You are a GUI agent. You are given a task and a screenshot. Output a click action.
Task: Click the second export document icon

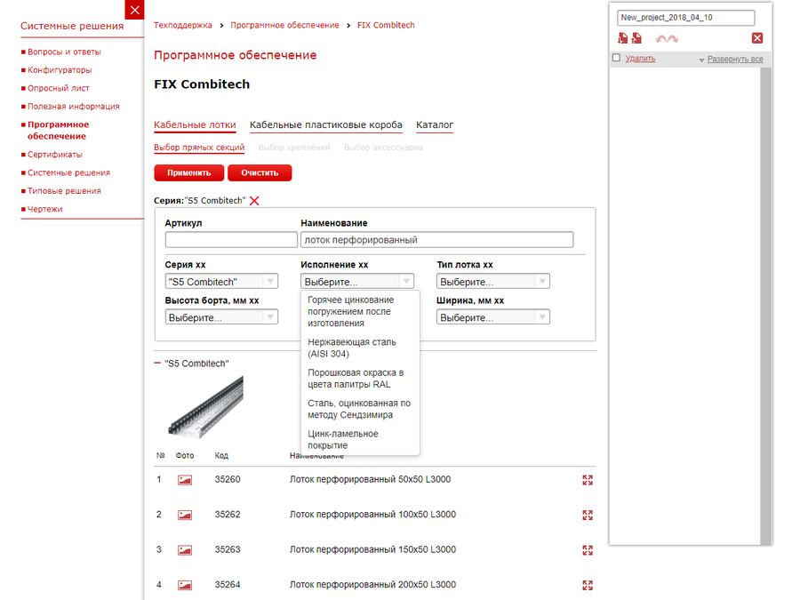[x=638, y=38]
